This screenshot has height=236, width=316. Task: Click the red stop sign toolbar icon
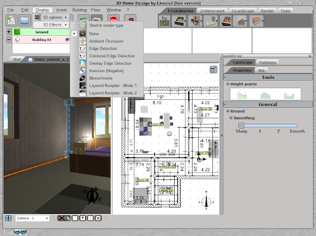click(114, 20)
